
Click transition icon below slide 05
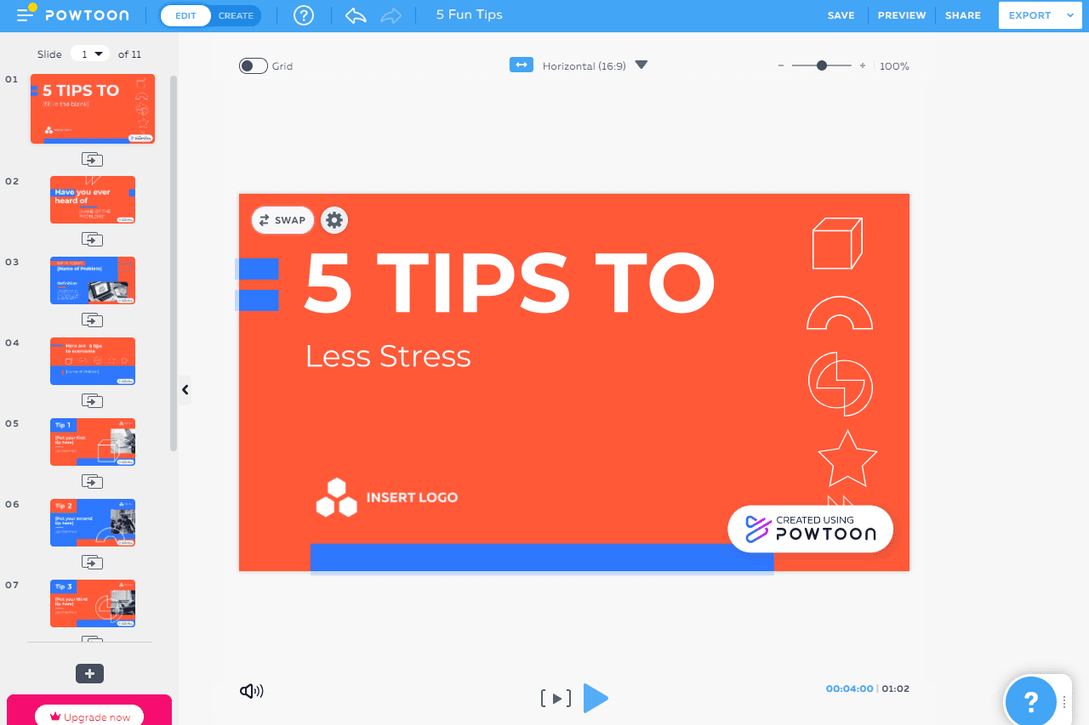point(92,482)
